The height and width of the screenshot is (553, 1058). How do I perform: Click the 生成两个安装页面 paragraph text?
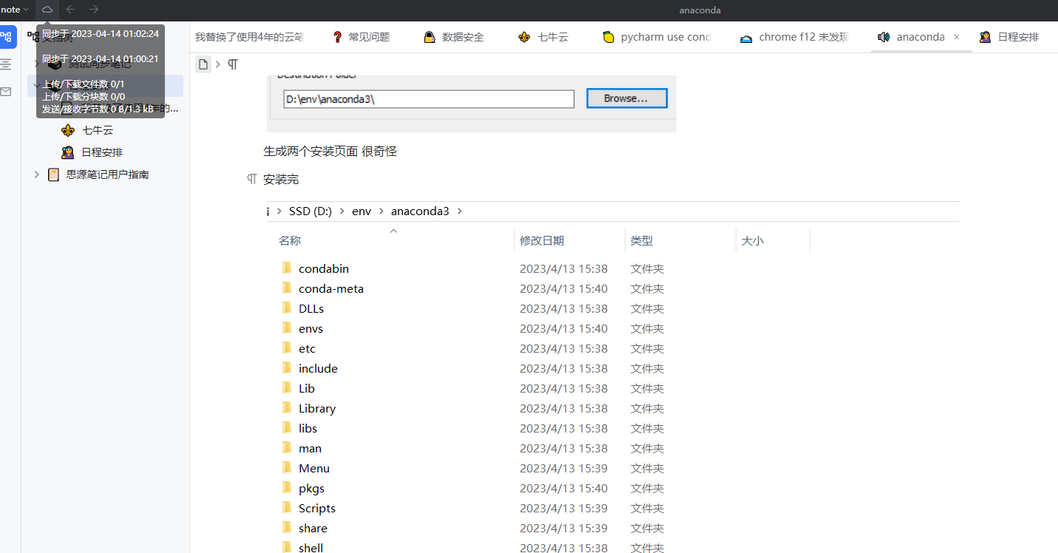(x=330, y=152)
